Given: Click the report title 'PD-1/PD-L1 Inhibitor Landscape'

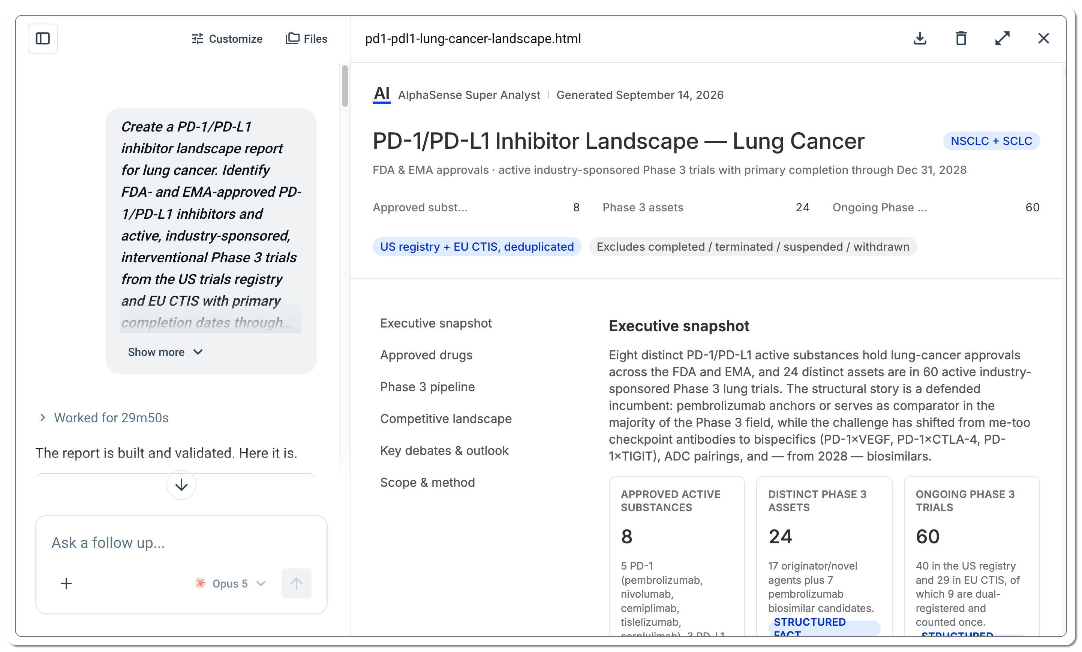Looking at the screenshot, I should (x=618, y=141).
